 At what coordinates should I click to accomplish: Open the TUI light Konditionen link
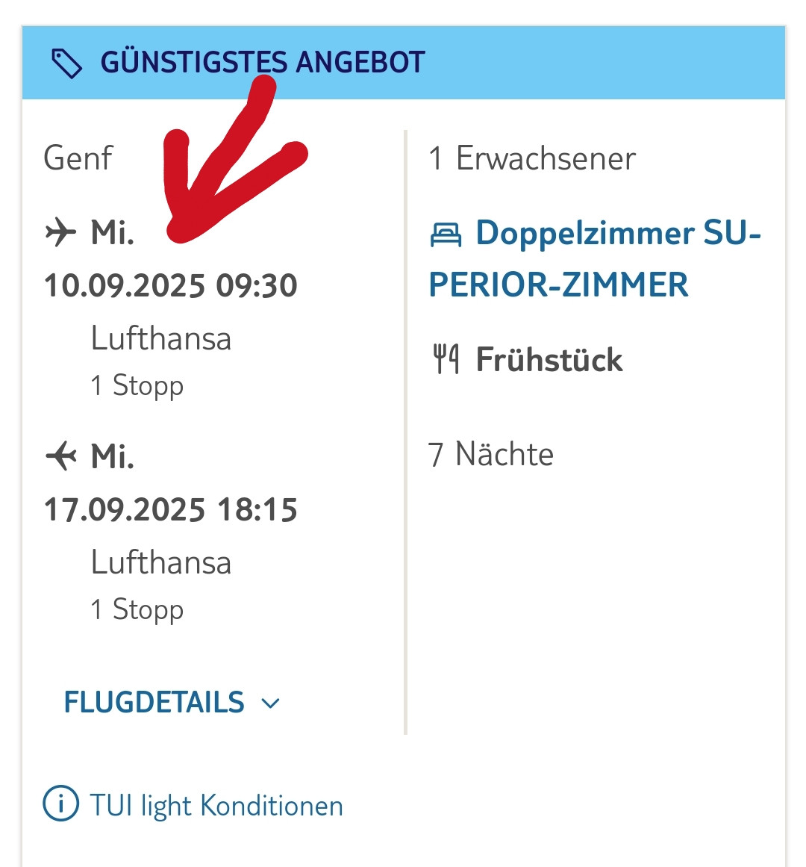pos(216,806)
